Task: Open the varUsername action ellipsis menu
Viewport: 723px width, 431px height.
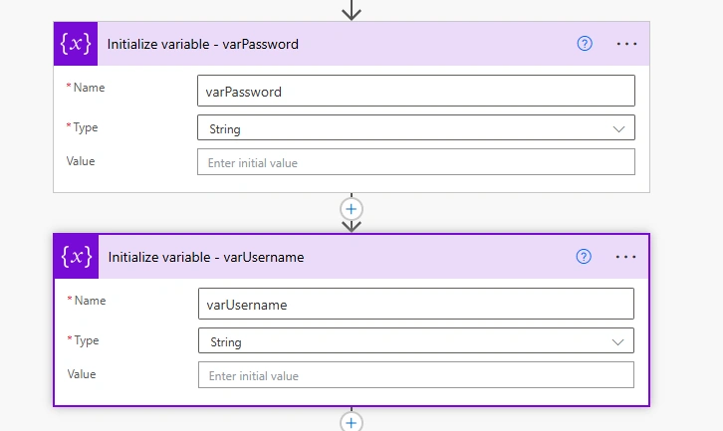Action: [625, 257]
